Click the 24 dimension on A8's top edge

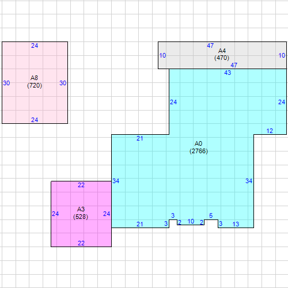(x=35, y=46)
